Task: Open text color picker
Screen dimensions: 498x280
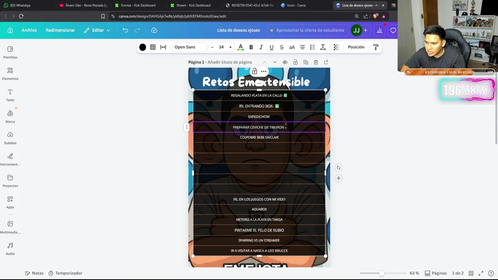Action: (x=240, y=47)
